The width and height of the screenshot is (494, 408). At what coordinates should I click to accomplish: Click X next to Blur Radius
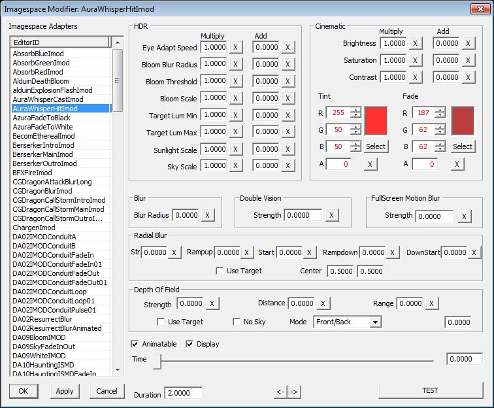(x=207, y=215)
